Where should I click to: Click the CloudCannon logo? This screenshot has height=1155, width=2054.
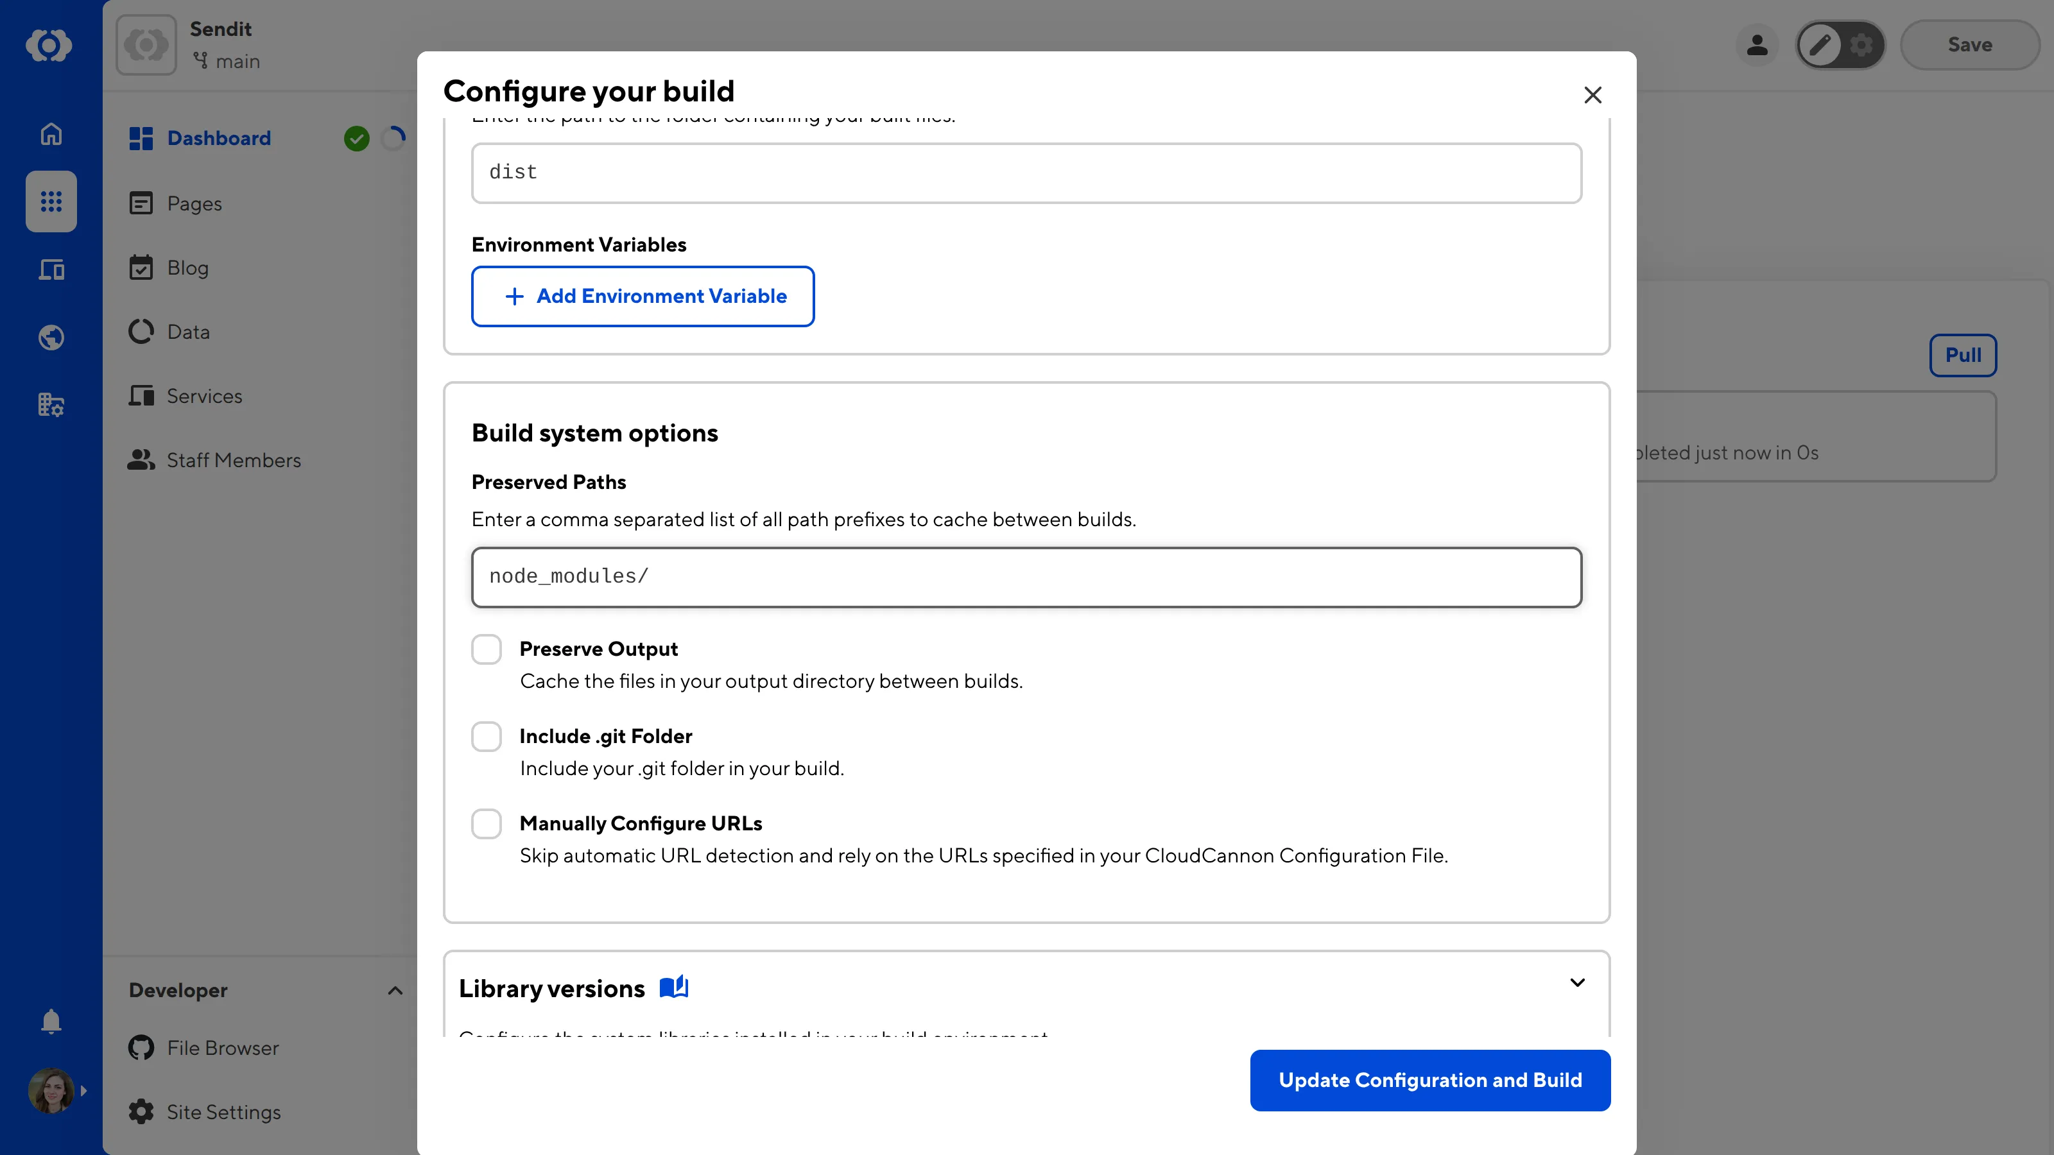[50, 46]
